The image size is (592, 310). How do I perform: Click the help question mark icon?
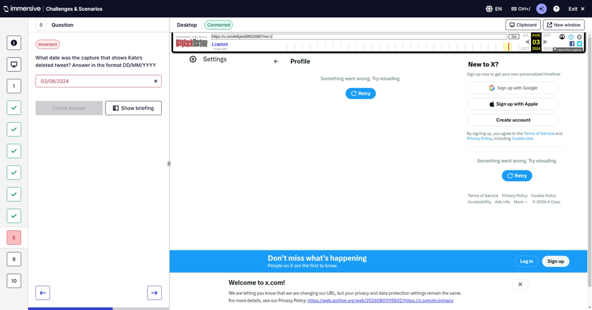(556, 9)
